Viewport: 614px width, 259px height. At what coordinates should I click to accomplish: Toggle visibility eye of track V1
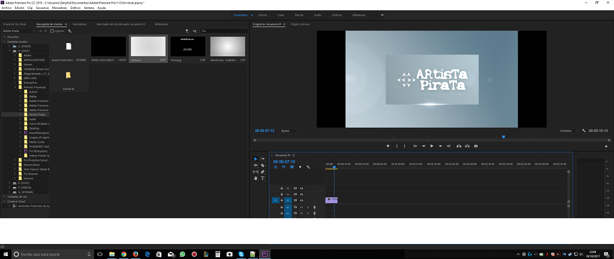[302, 200]
